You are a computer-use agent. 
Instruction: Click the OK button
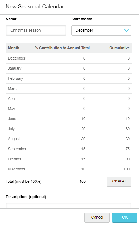[x=125, y=217]
